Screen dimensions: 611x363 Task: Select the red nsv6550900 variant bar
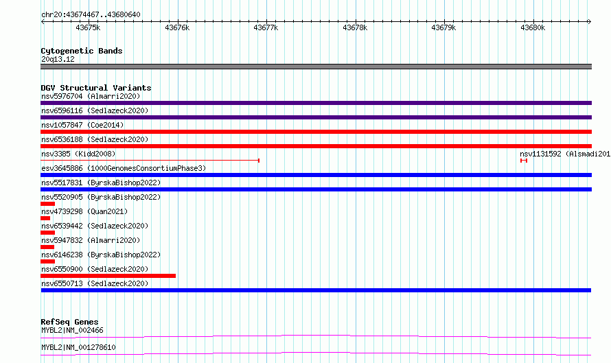[108, 276]
